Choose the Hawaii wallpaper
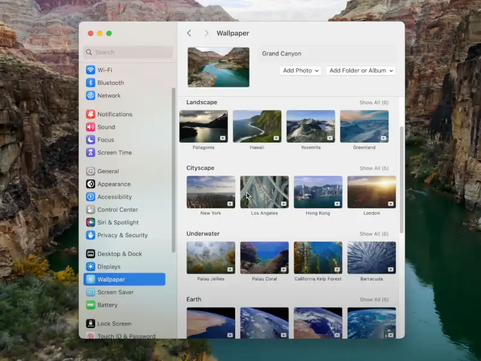Screen dimensions: 481x361 point(257,126)
